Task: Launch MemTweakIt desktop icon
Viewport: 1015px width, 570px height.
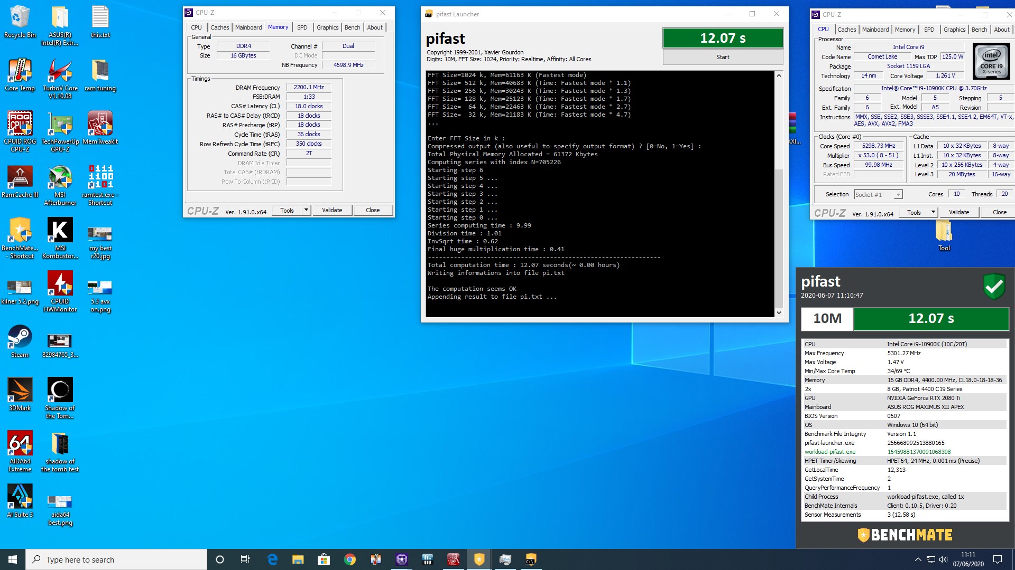Action: coord(100,128)
